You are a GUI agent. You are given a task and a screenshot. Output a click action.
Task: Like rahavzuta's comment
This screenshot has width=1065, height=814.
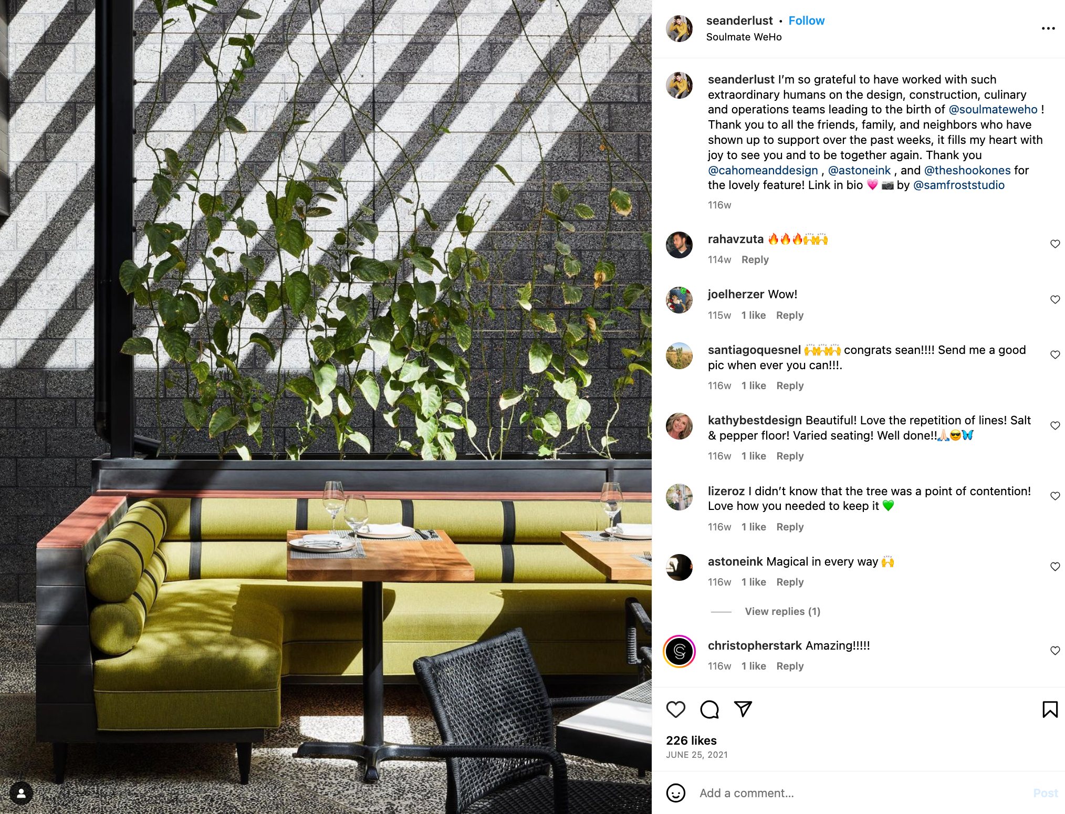(x=1055, y=244)
